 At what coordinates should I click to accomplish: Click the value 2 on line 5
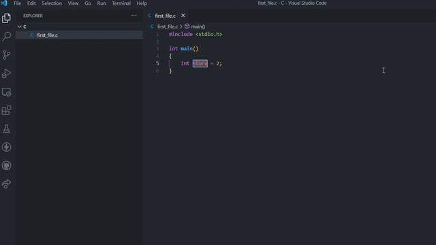[218, 63]
